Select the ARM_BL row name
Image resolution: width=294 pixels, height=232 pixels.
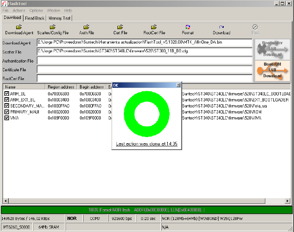coord(18,94)
